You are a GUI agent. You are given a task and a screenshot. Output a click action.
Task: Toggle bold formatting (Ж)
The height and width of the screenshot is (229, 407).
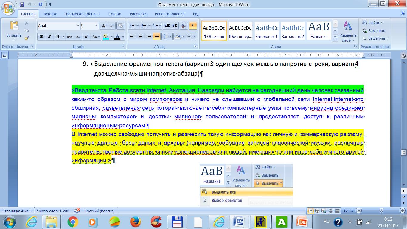(x=41, y=37)
